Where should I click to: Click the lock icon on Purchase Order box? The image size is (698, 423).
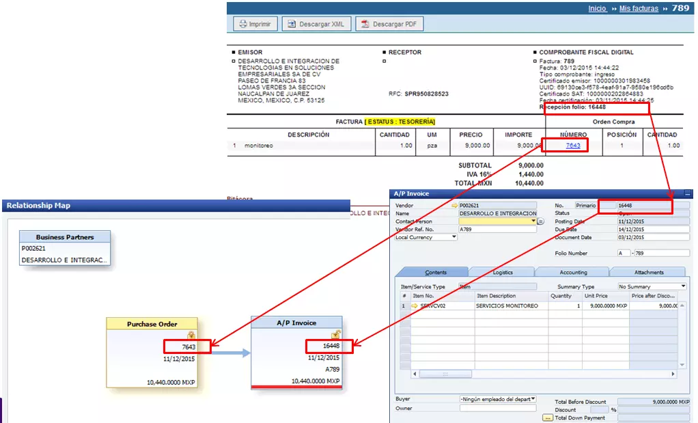[x=191, y=335]
